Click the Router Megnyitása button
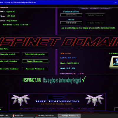The width and height of the screenshot is (118, 118). pyautogui.click(x=35, y=61)
